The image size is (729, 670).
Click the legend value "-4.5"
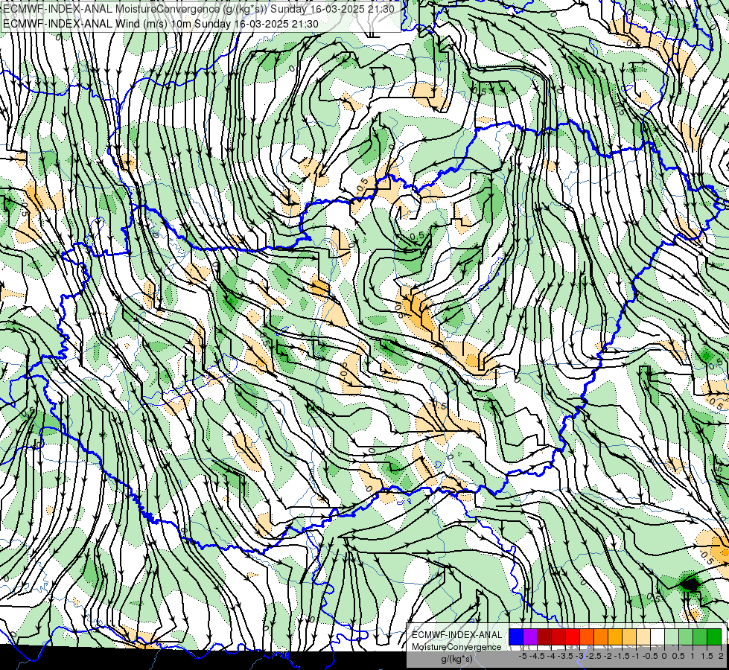click(537, 656)
